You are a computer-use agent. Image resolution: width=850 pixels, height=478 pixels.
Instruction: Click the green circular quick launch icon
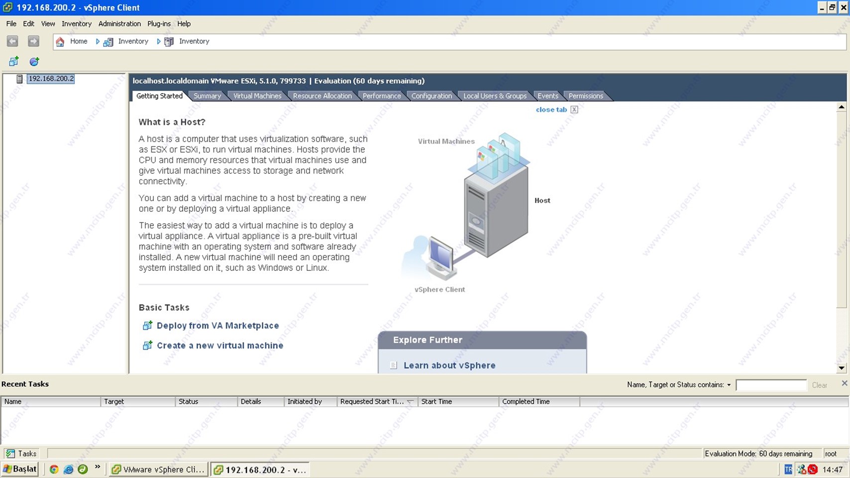click(83, 469)
